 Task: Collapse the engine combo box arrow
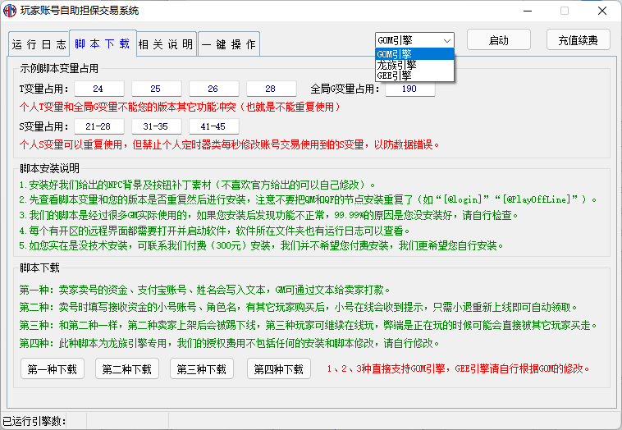446,40
